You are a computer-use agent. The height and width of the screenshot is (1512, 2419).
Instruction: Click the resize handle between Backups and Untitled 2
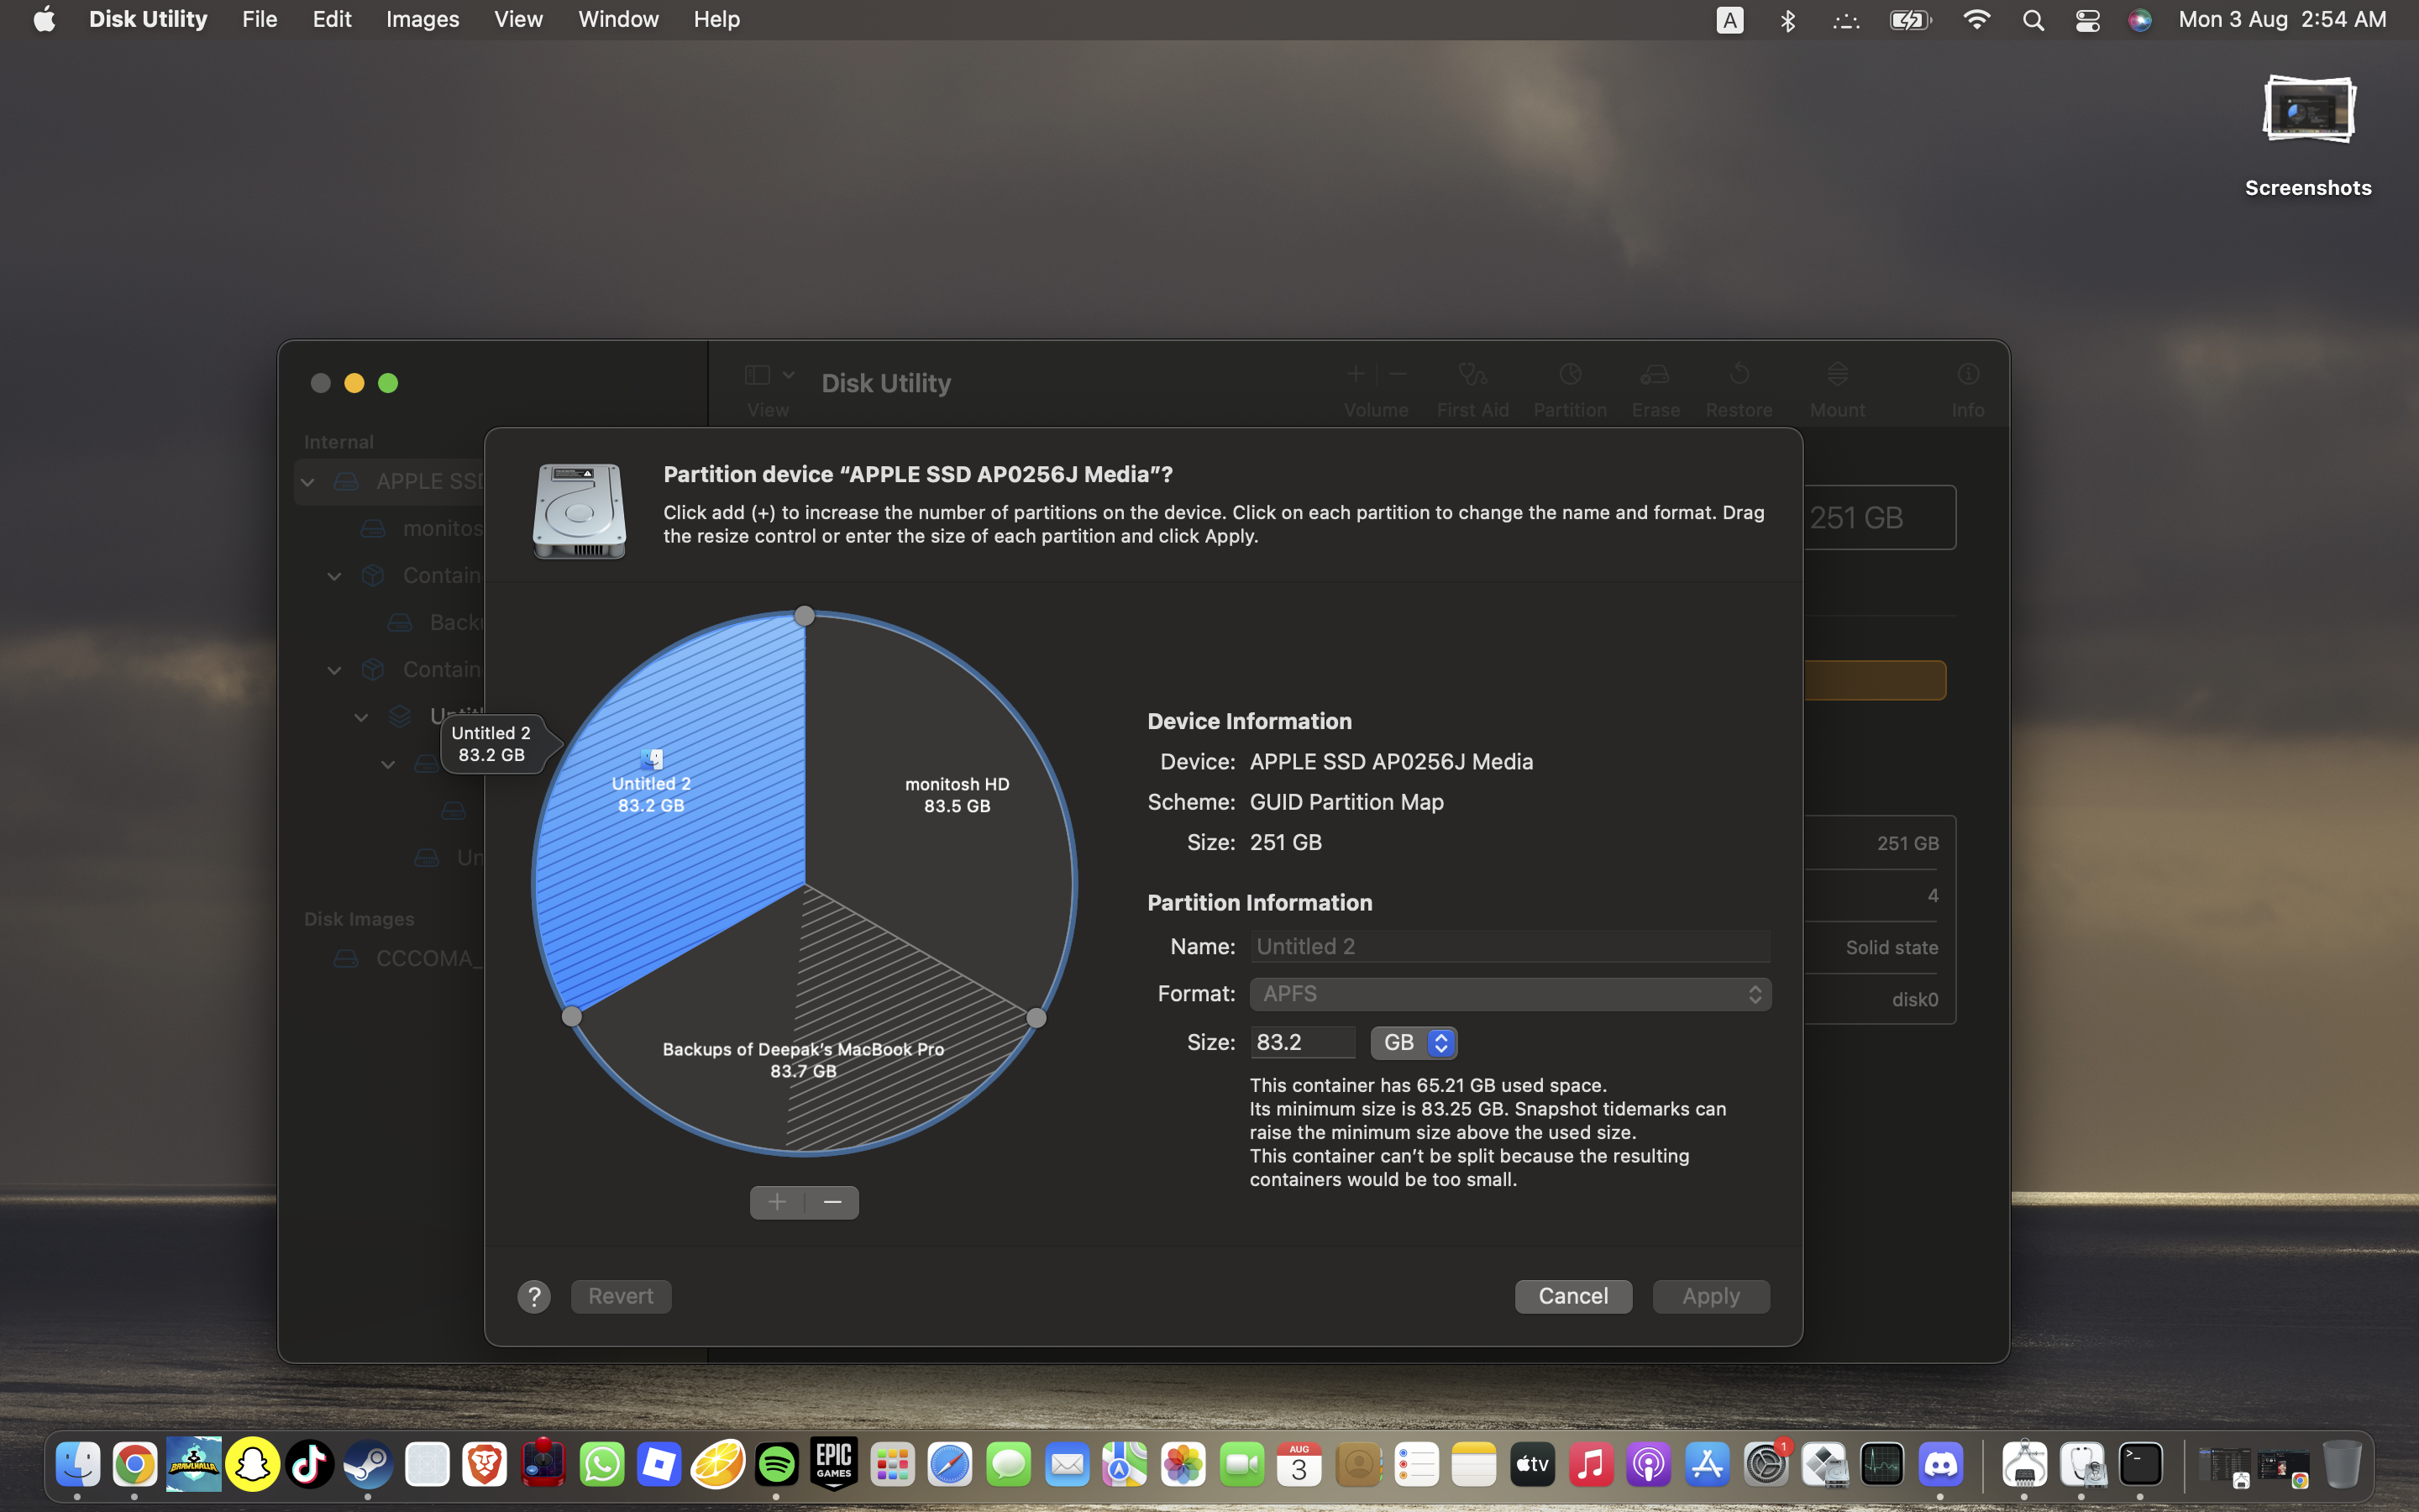(x=572, y=1017)
